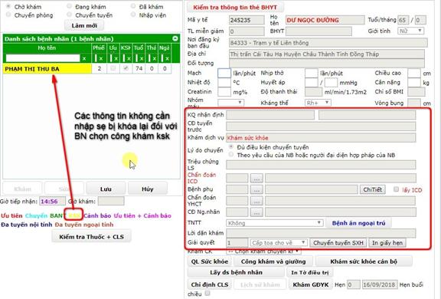Choose Nhập viện radio option
441x299 pixels.
pos(133,15)
